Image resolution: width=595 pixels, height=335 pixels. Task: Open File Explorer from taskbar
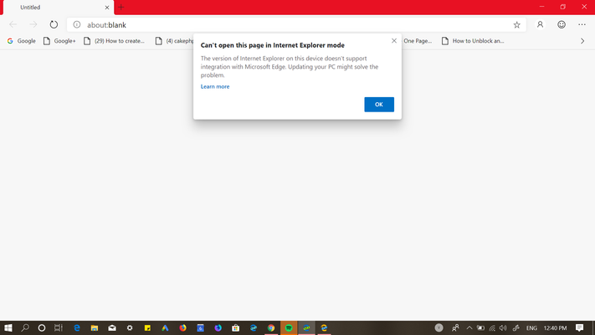coord(94,327)
